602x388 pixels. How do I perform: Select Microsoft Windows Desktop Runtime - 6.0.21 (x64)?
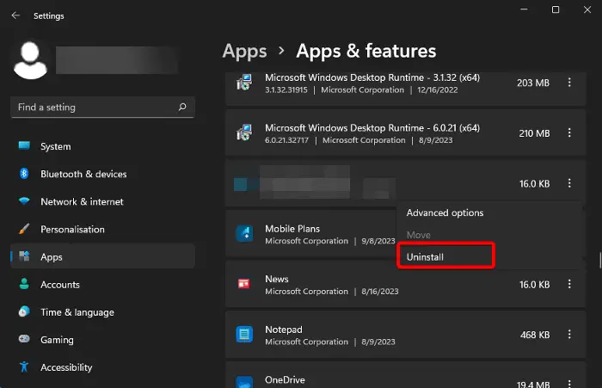372,128
